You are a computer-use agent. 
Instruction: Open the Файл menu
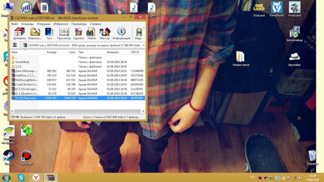[14, 24]
